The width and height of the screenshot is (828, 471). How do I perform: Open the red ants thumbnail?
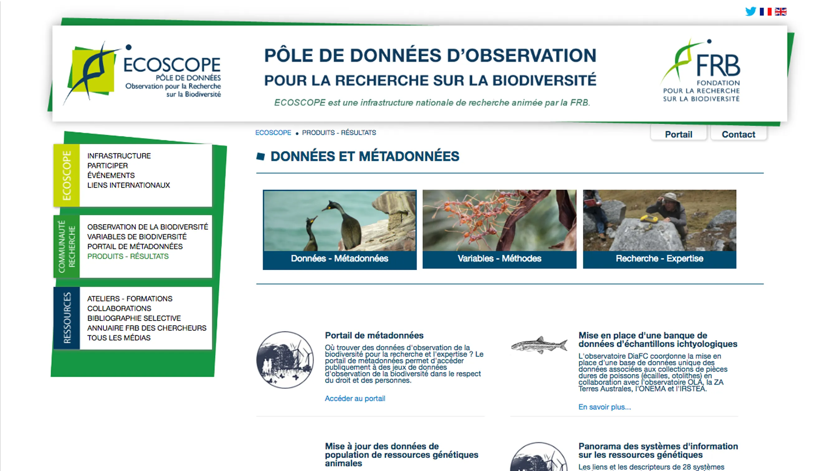[x=499, y=220]
